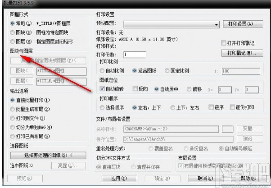The width and height of the screenshot is (271, 188).
Task: Toggle 逆序 checkbox
Action: tap(211, 107)
